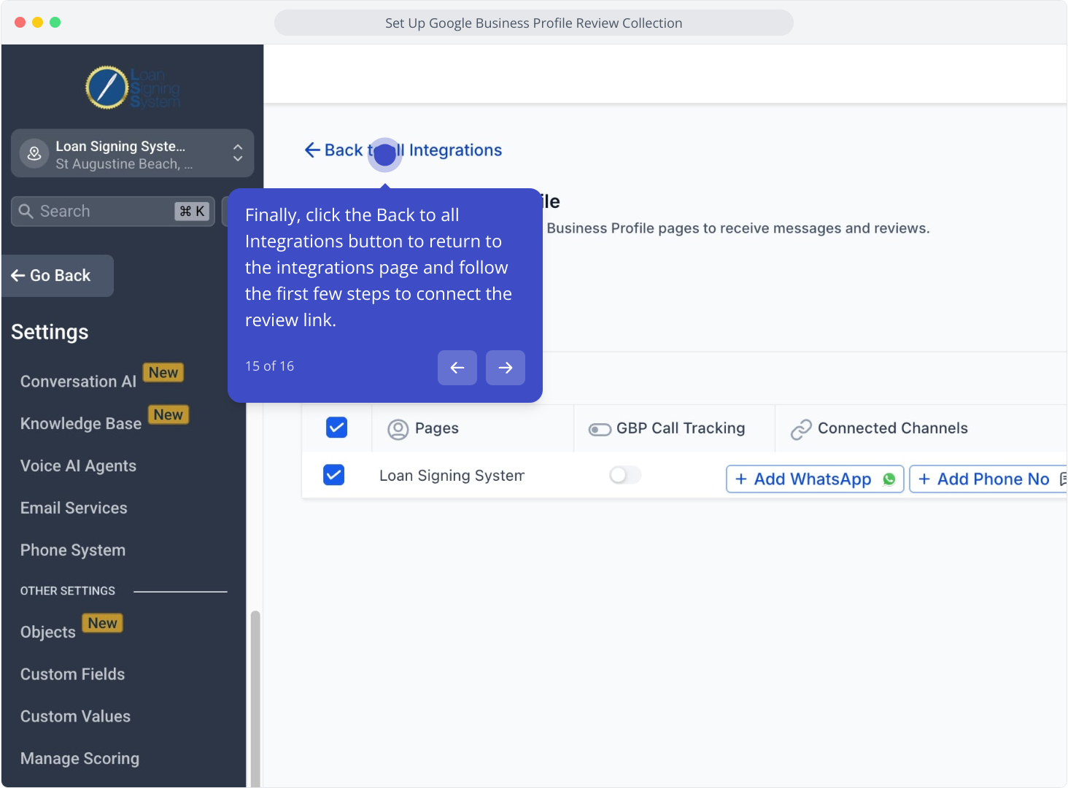The image size is (1068, 788).
Task: Click the Settings heading in the sidebar
Action: (x=50, y=333)
